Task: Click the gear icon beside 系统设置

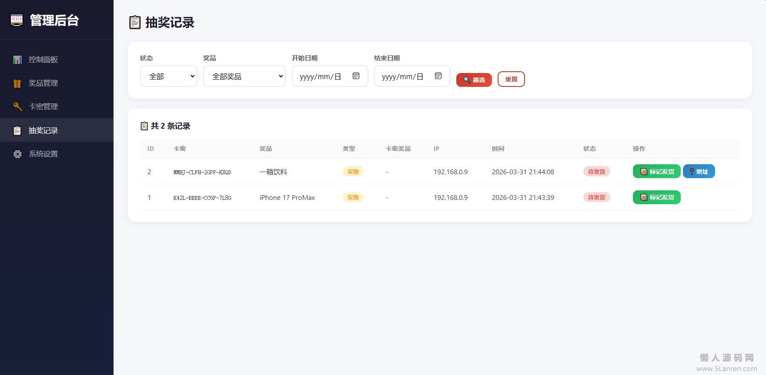Action: point(17,154)
